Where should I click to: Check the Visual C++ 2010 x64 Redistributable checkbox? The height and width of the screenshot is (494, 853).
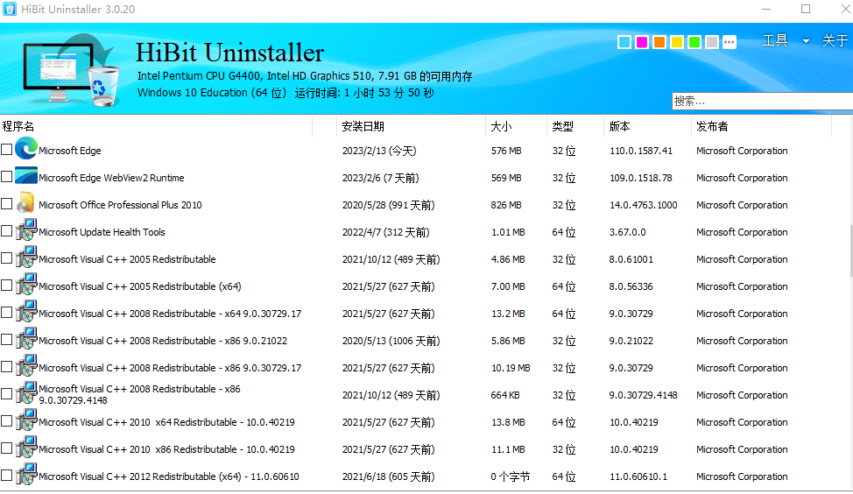(6, 421)
